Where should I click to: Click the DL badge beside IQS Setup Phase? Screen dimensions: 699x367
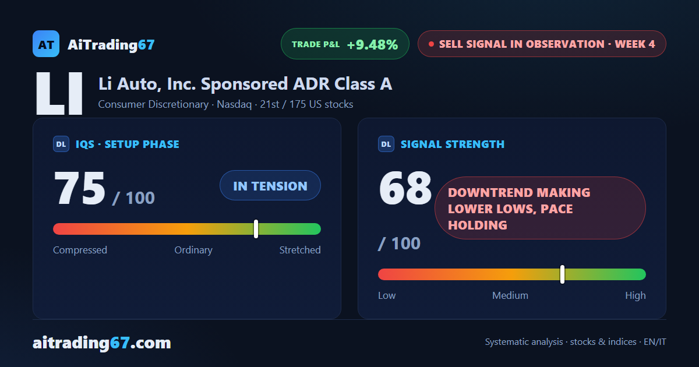click(61, 144)
